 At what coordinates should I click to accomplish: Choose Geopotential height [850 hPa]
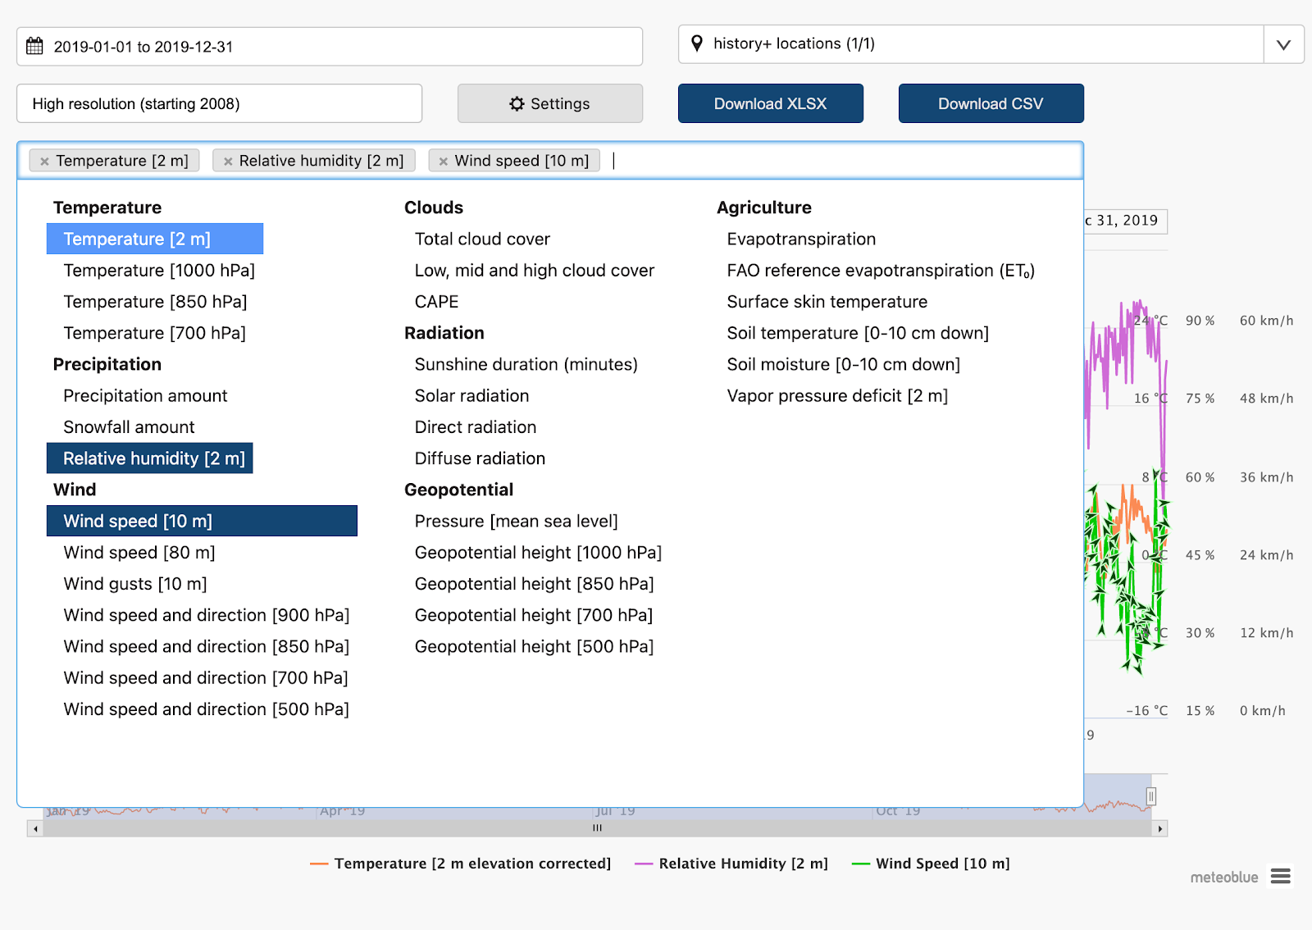coord(534,584)
